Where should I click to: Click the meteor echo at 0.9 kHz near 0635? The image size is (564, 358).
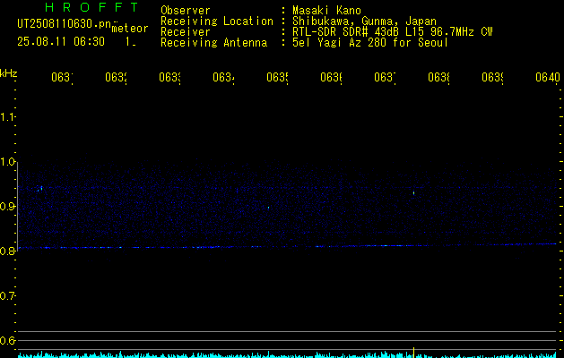[x=268, y=207]
